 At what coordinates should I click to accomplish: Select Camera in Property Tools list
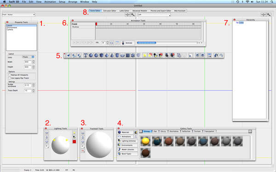[x=10, y=30]
